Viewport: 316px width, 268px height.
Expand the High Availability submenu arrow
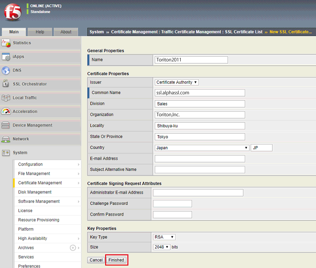(x=79, y=239)
